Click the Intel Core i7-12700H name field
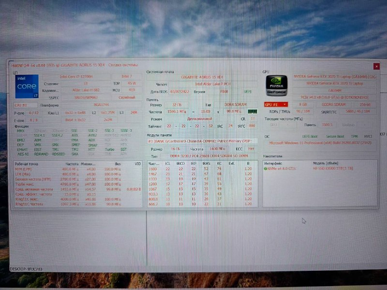The height and width of the screenshot is (290, 387). [77, 76]
